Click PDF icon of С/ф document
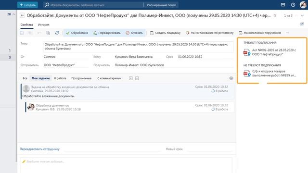The image size is (308, 173). [x=247, y=74]
